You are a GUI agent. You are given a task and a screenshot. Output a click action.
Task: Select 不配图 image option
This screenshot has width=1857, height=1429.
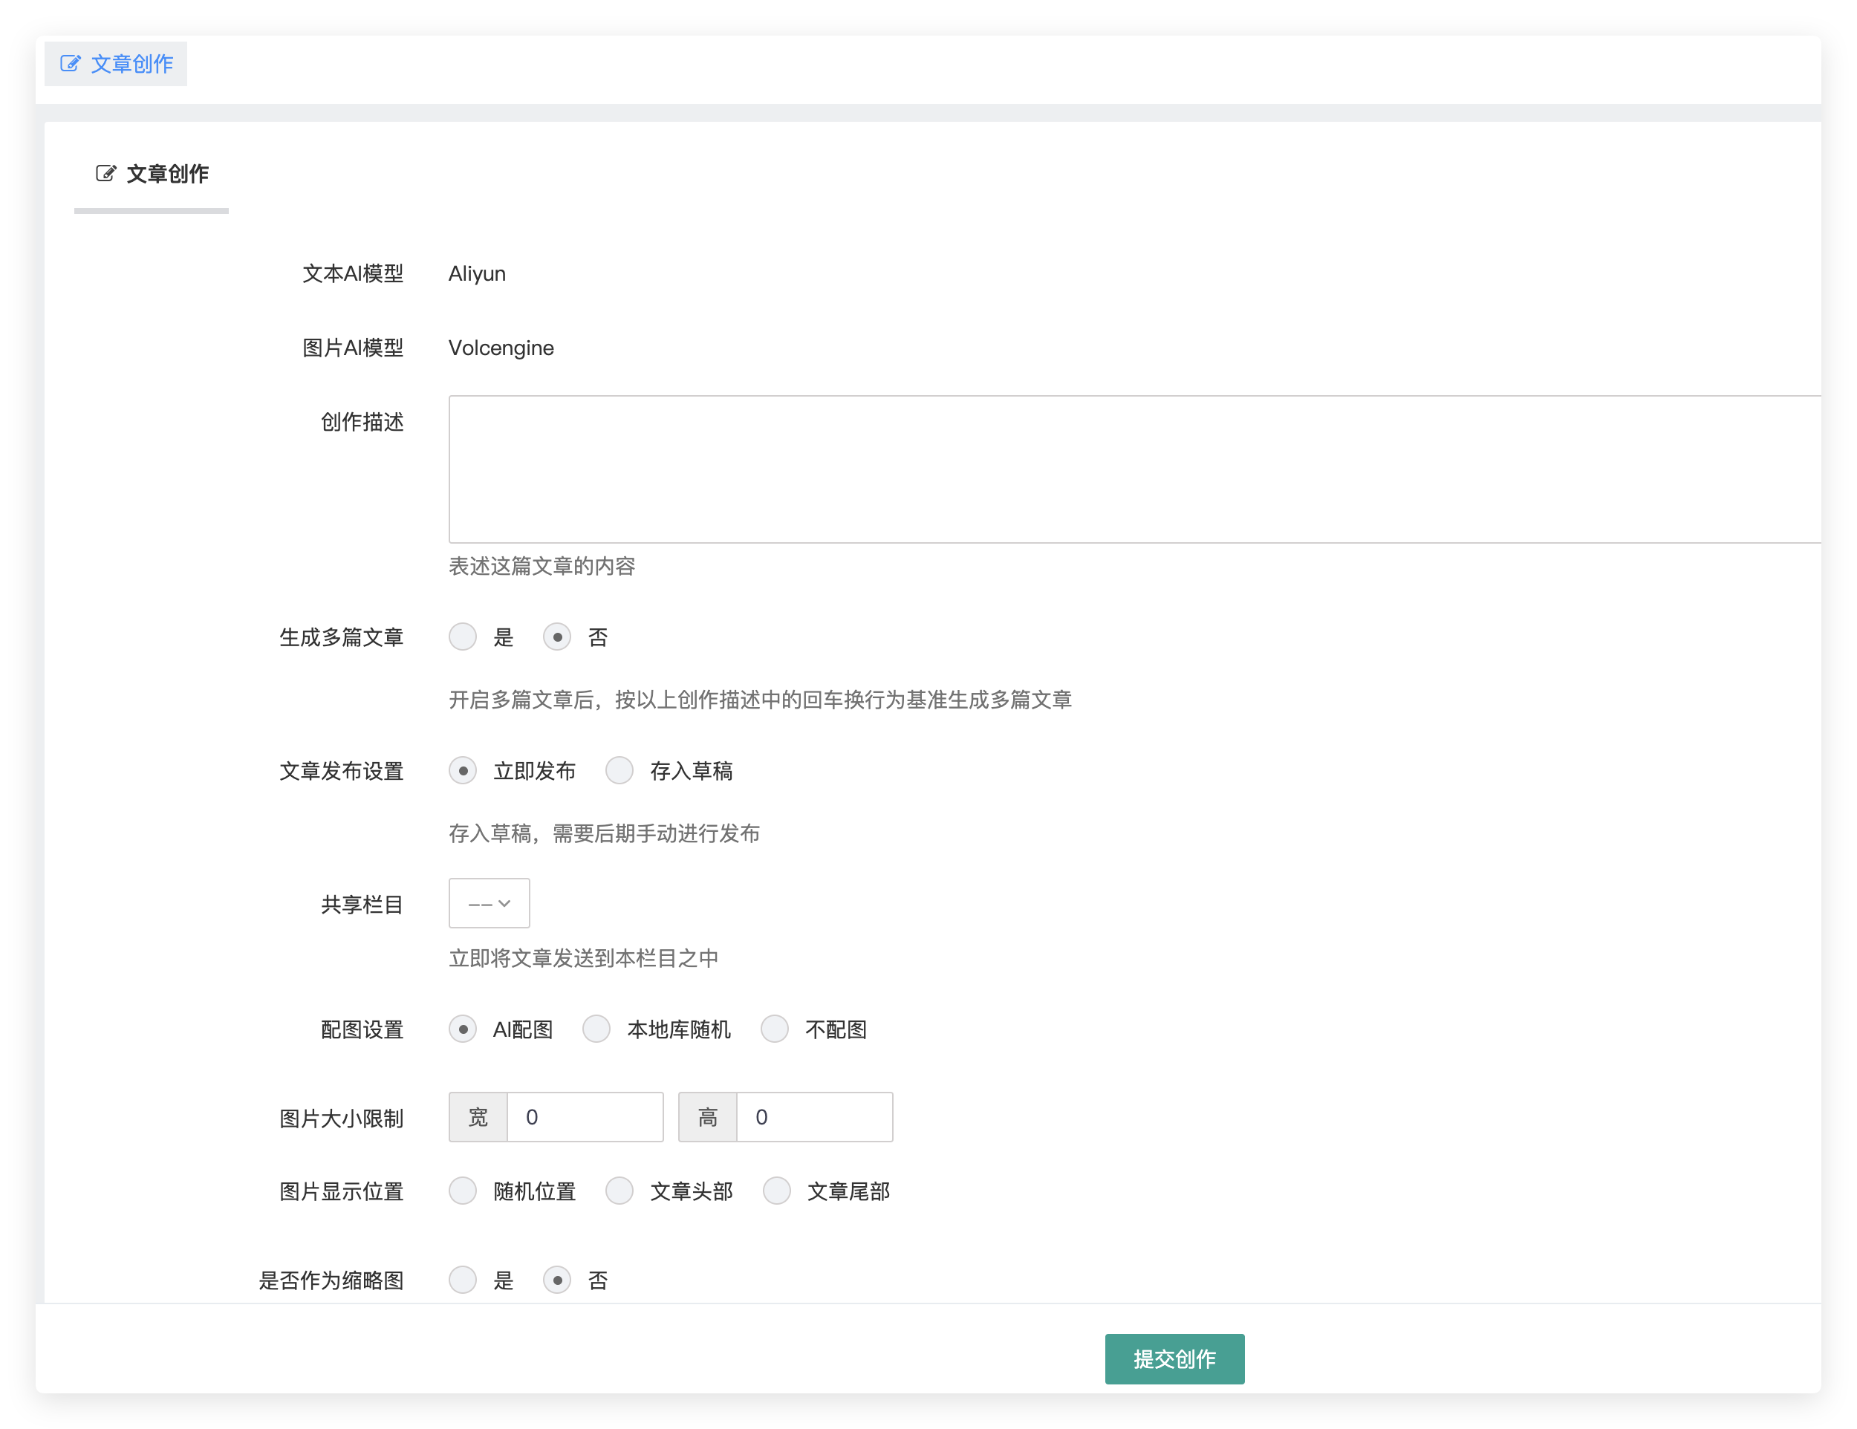[775, 1029]
